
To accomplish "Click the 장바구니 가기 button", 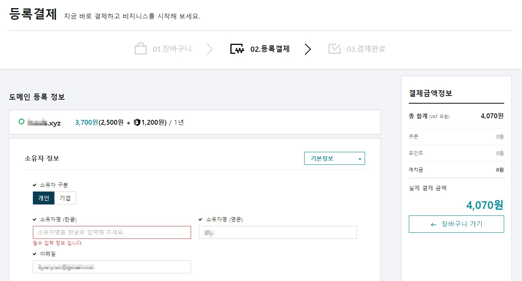I will (x=456, y=224).
